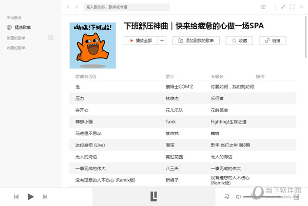
Task: Mute the volume speaker icon
Action: point(238,197)
